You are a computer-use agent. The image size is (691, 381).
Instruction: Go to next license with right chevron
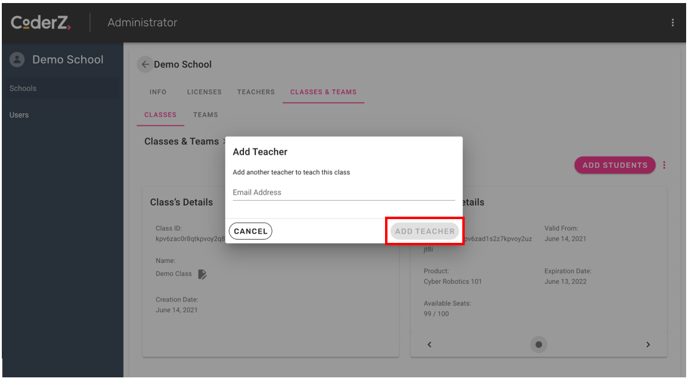click(648, 344)
